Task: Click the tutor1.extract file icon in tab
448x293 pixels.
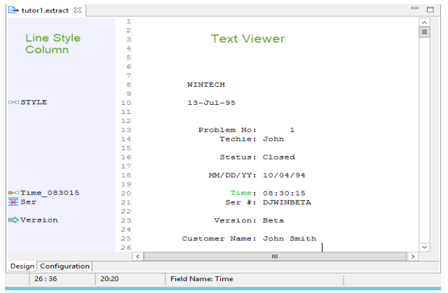Action: pos(13,10)
